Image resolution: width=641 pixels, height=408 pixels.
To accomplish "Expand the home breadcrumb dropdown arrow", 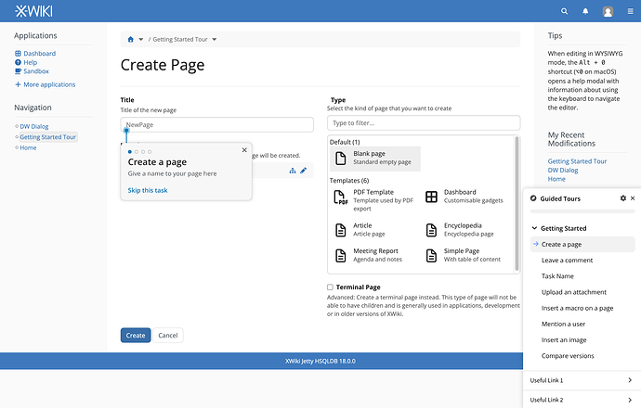I will (141, 40).
